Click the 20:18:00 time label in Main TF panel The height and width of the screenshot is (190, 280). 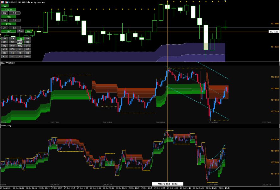107,122
